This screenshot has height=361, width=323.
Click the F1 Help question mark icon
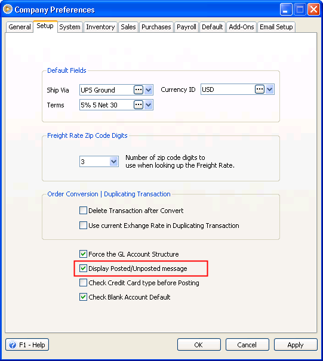(13, 345)
